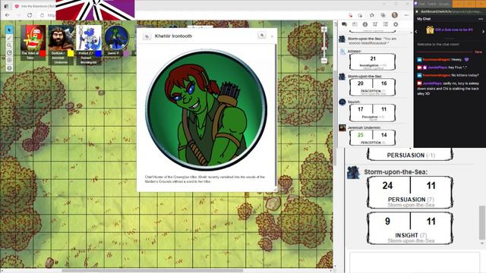Viewport: 486px width, 273px height.
Task: Select the bearded dwarf player avatar
Action: click(61, 39)
